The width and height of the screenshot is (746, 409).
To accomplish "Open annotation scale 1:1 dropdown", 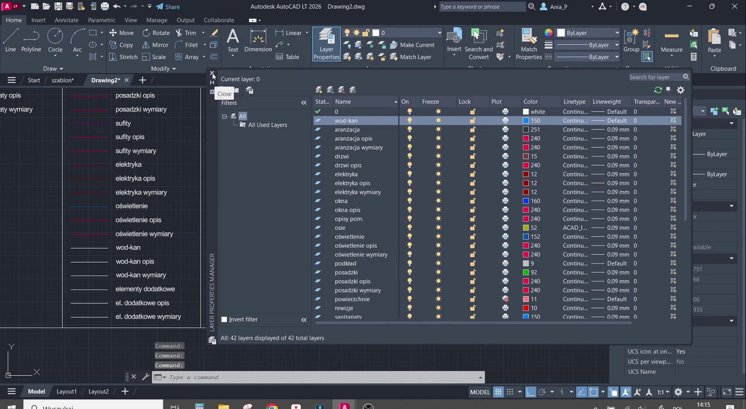I will 663,392.
